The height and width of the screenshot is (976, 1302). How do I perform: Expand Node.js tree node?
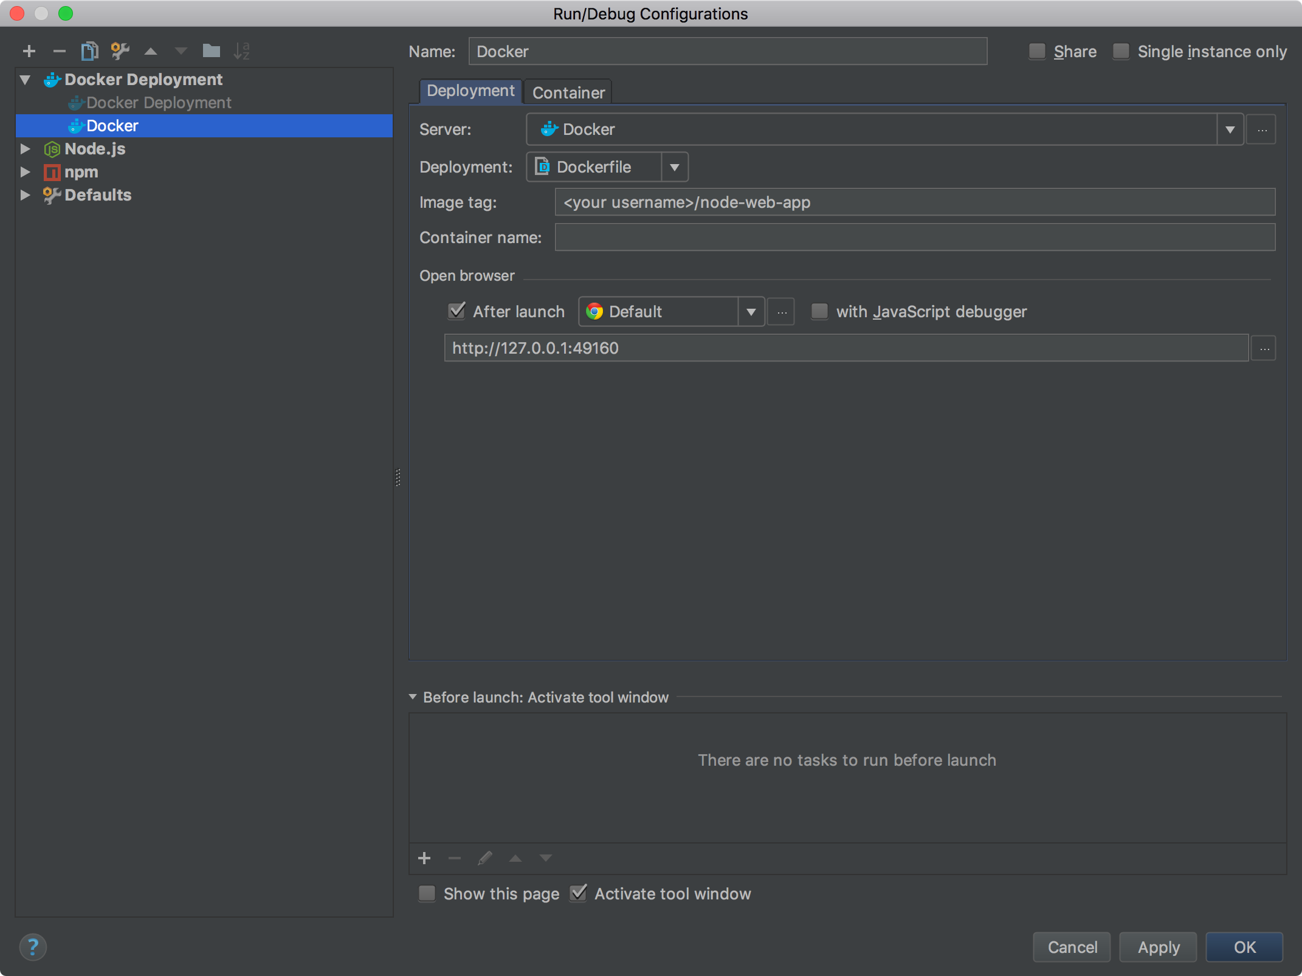[26, 149]
